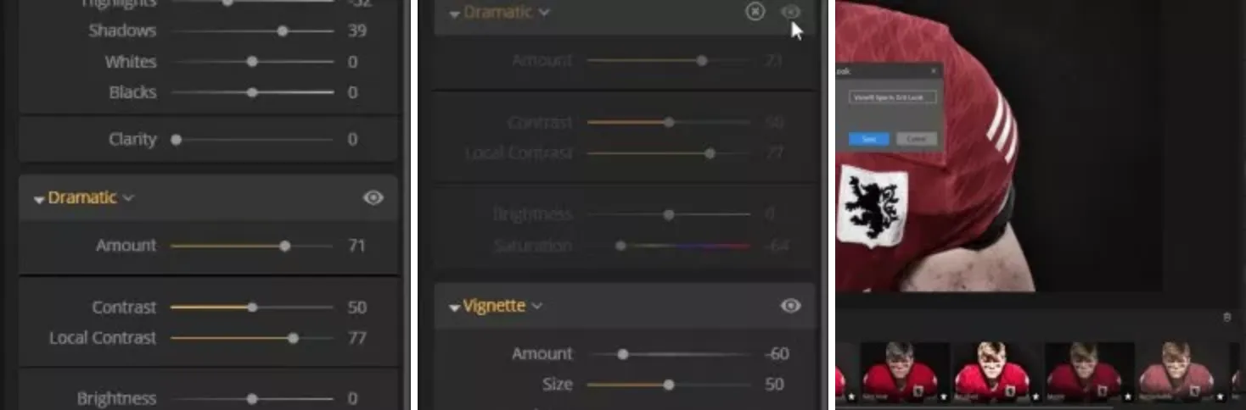
Task: Close the save look dialog with X
Action: [x=934, y=71]
